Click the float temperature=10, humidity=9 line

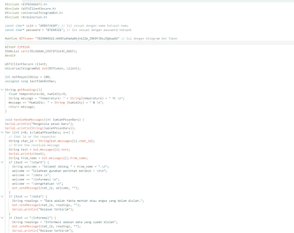(x=37, y=94)
